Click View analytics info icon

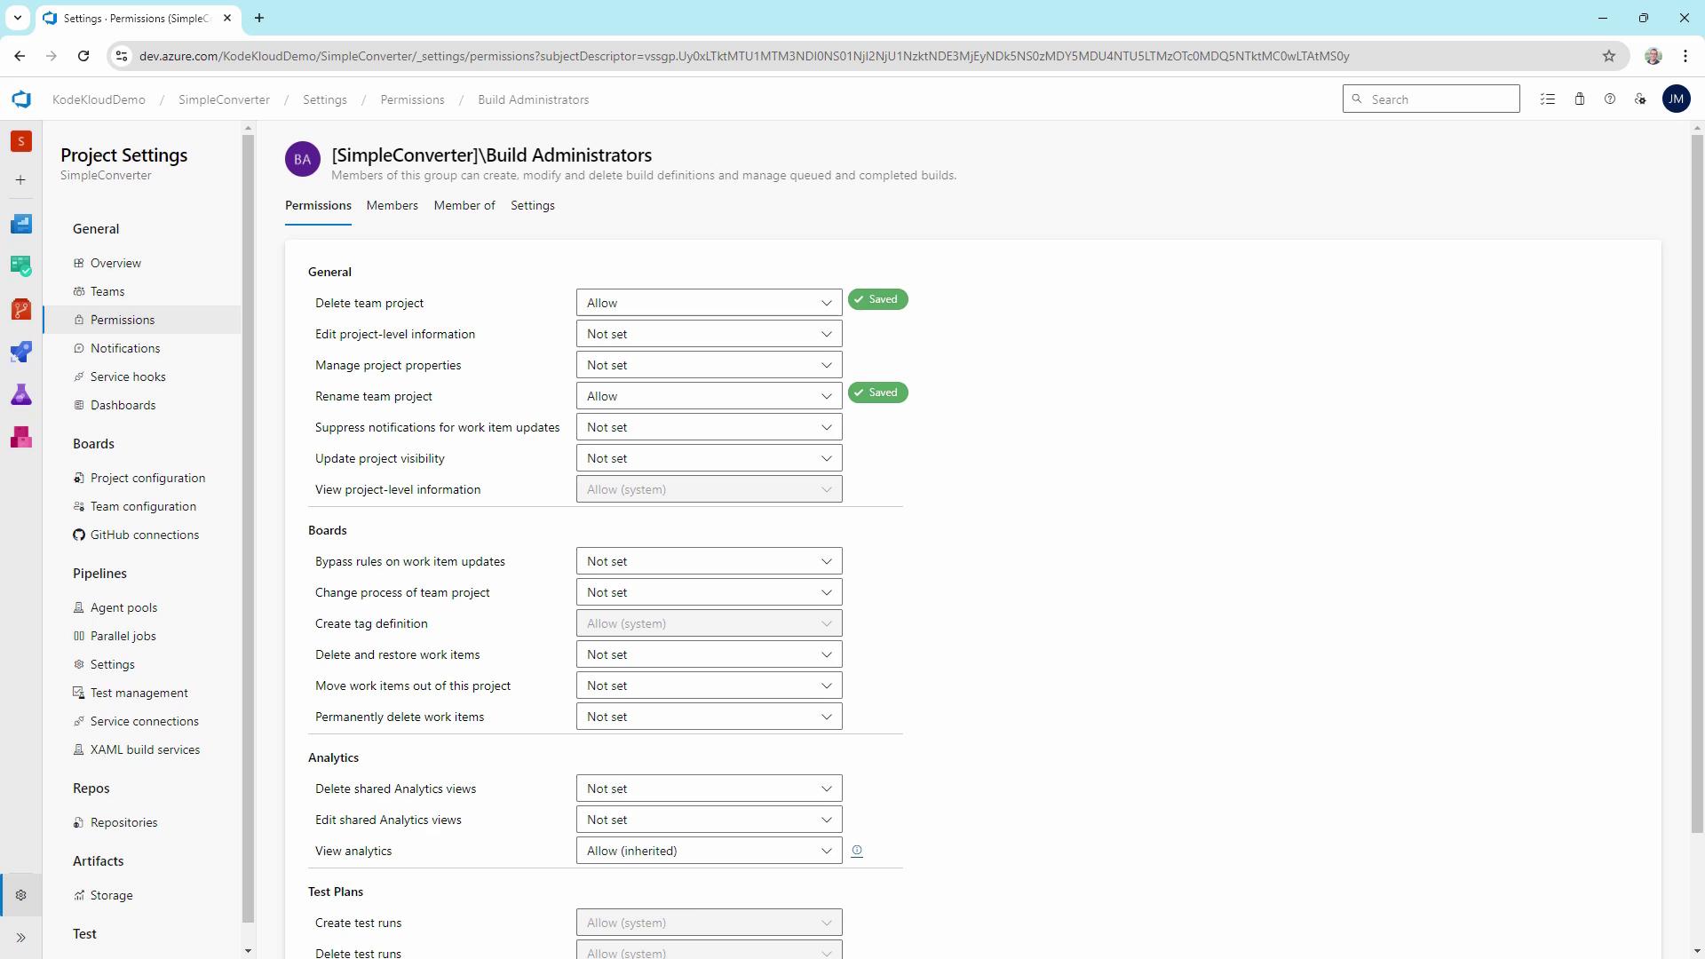(856, 851)
